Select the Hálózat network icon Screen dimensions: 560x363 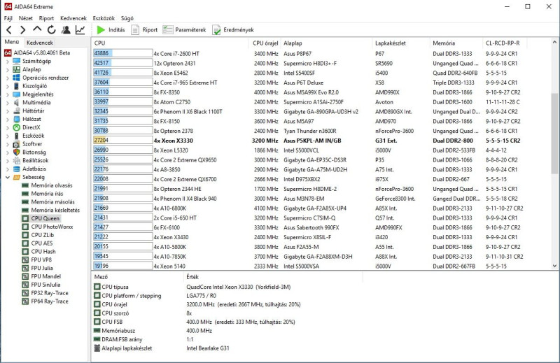tap(16, 119)
